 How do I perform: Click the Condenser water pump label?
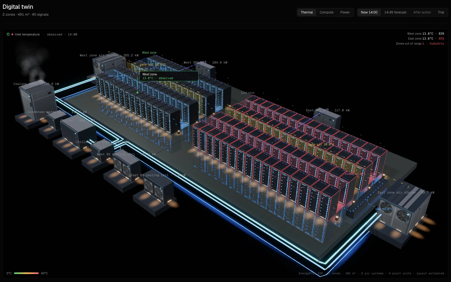pos(57,112)
